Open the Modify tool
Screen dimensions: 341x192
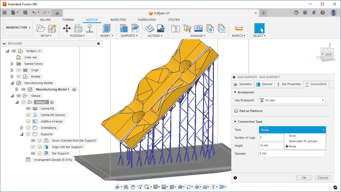pos(106,28)
